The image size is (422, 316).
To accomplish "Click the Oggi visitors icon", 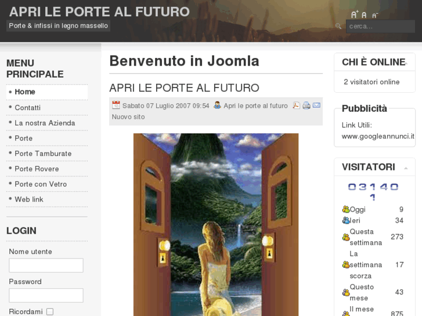I will [346, 209].
